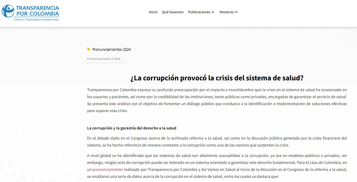Click the headline '¿La corrupción provocó la crisis...'
The image size is (357, 182).
point(217,78)
